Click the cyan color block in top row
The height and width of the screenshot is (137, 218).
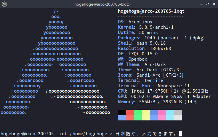tap(170, 112)
